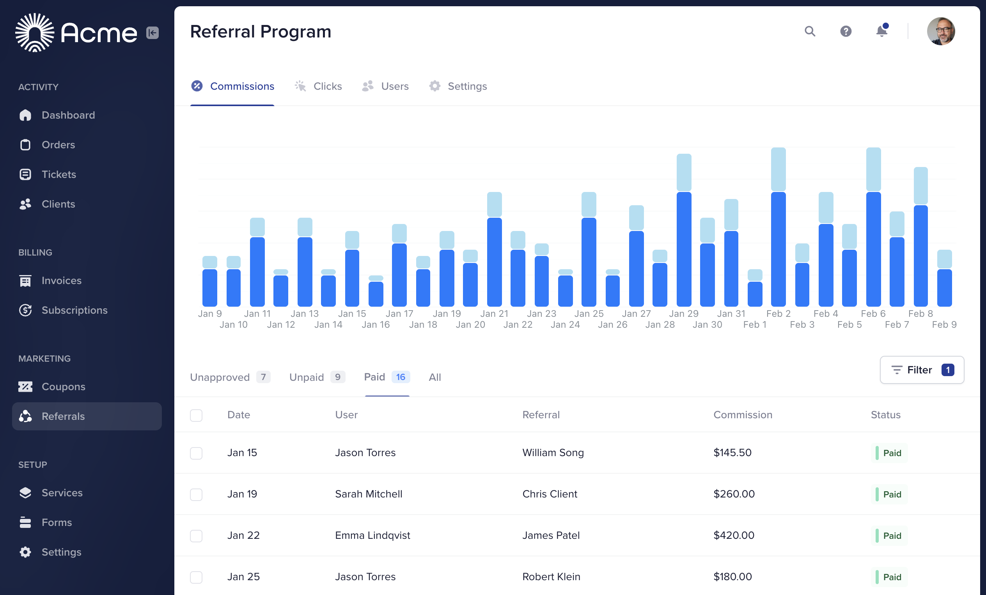Open the Filter button
Viewport: 986px width, 595px height.
pyautogui.click(x=922, y=370)
